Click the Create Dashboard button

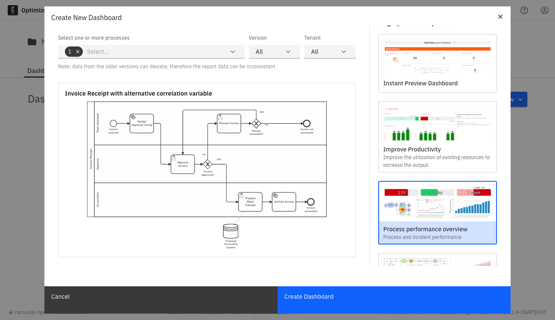[394, 300]
